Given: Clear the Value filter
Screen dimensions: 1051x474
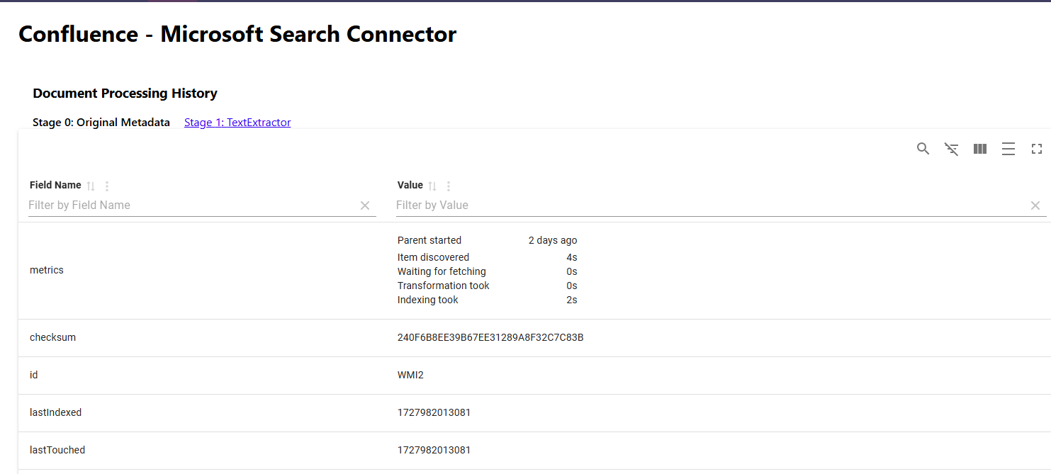Looking at the screenshot, I should click(1035, 205).
